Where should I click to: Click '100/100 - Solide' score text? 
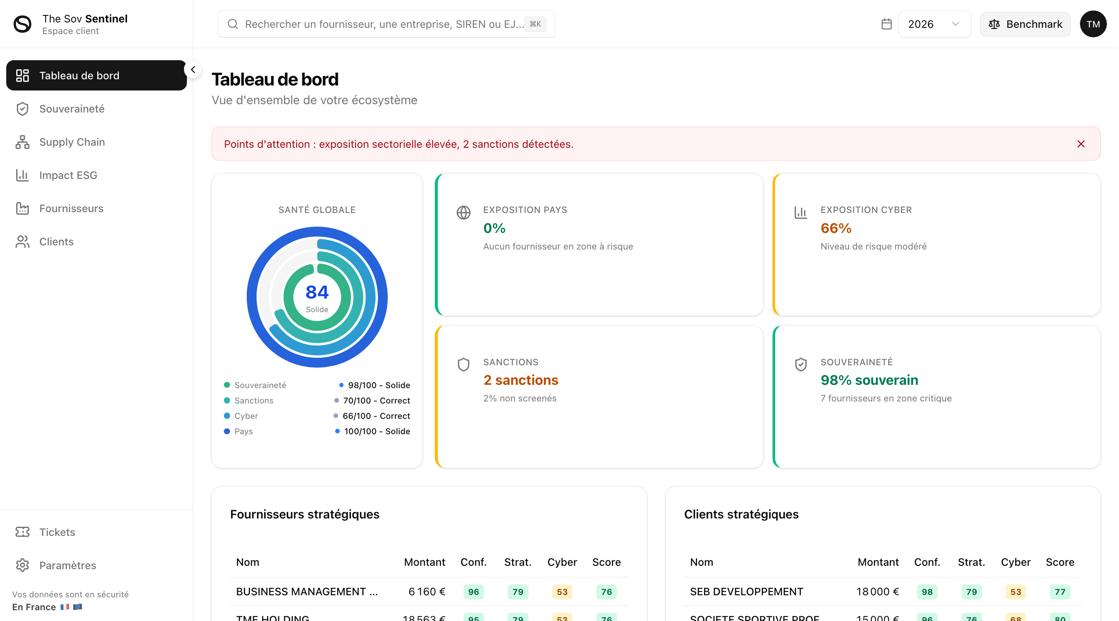point(377,431)
